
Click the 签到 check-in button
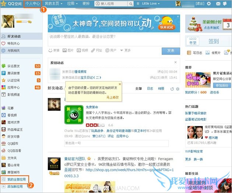[214, 41]
